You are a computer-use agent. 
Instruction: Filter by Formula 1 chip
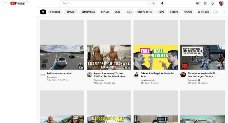point(71,12)
